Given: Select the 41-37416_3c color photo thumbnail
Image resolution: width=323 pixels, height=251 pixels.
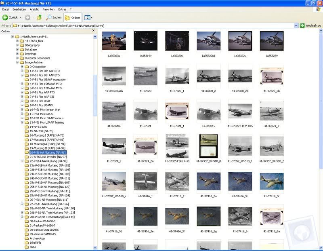Looking at the screenshot, I should [272, 181].
